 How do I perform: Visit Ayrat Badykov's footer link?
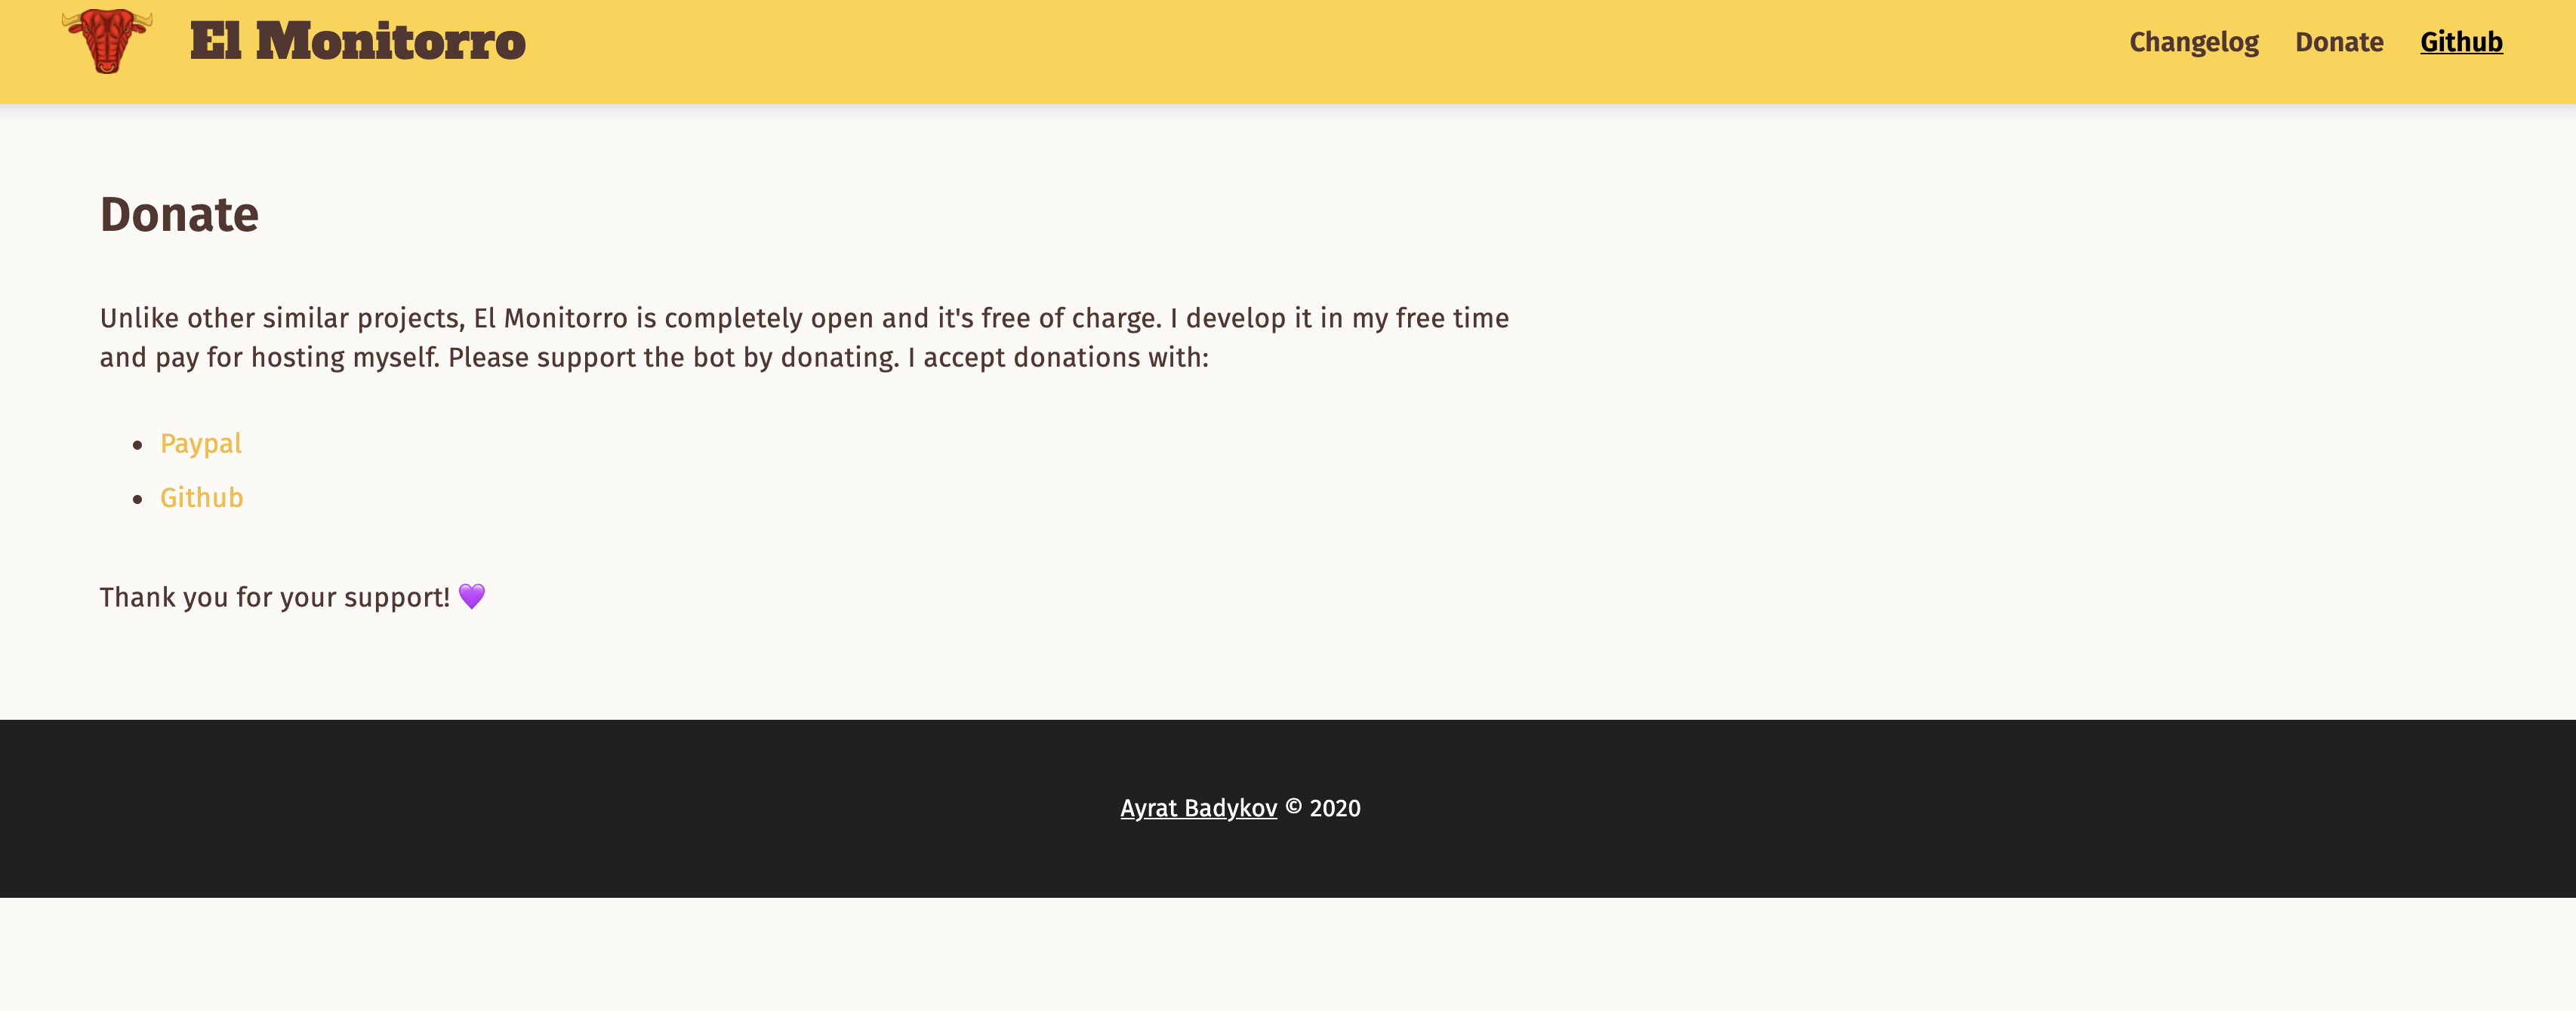[x=1198, y=808]
